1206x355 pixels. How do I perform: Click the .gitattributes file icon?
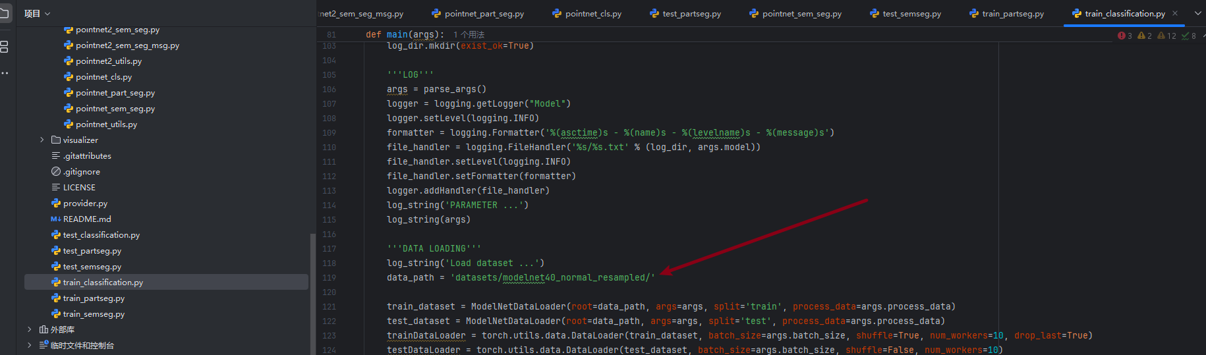(x=56, y=156)
